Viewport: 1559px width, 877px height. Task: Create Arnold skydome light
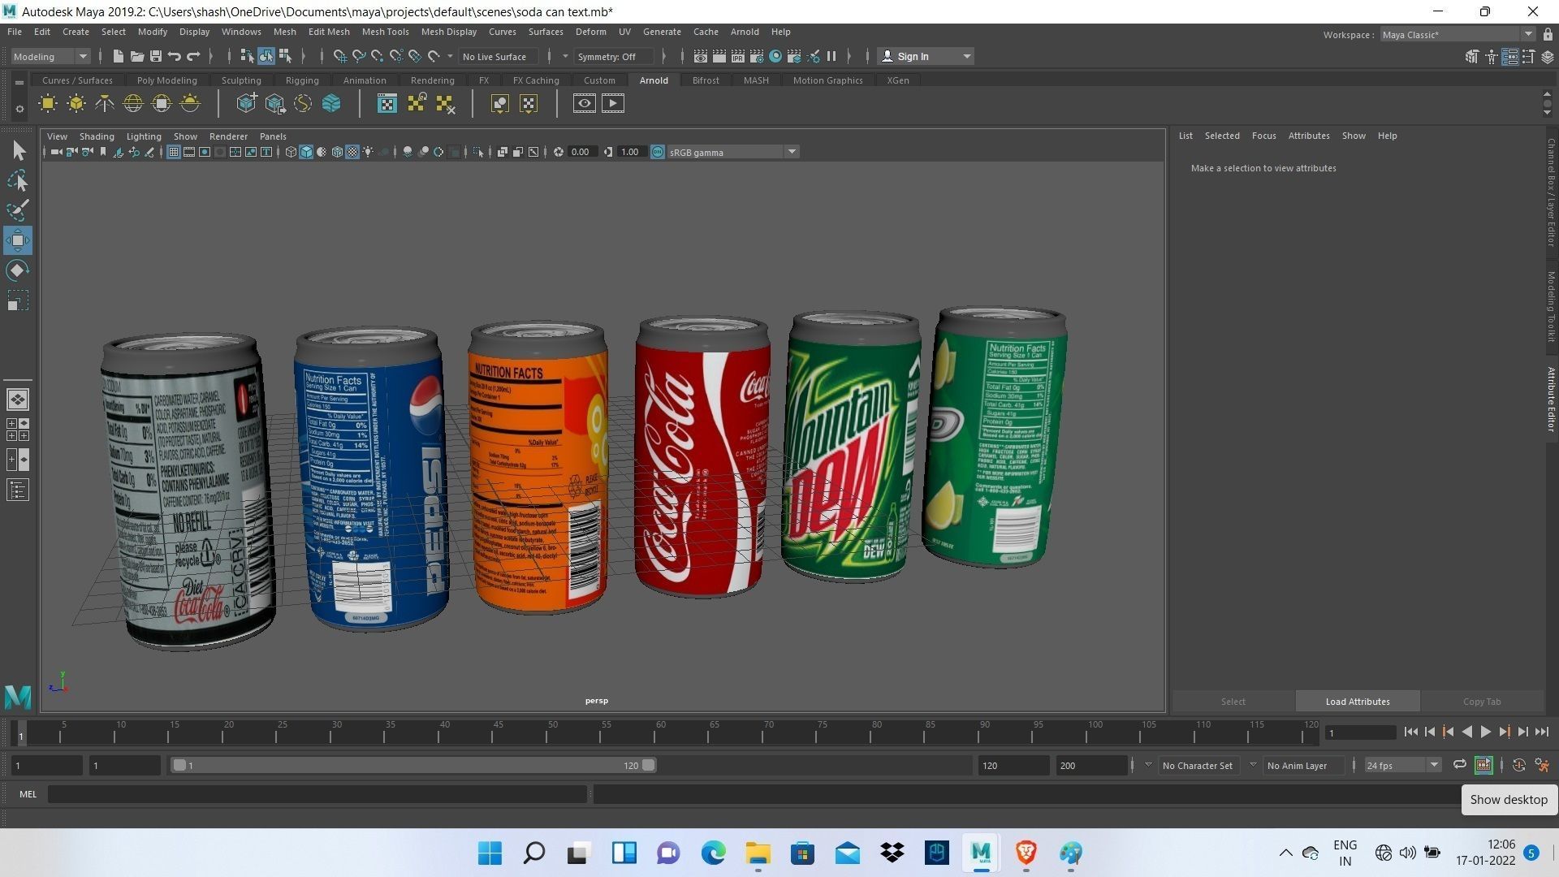point(133,103)
